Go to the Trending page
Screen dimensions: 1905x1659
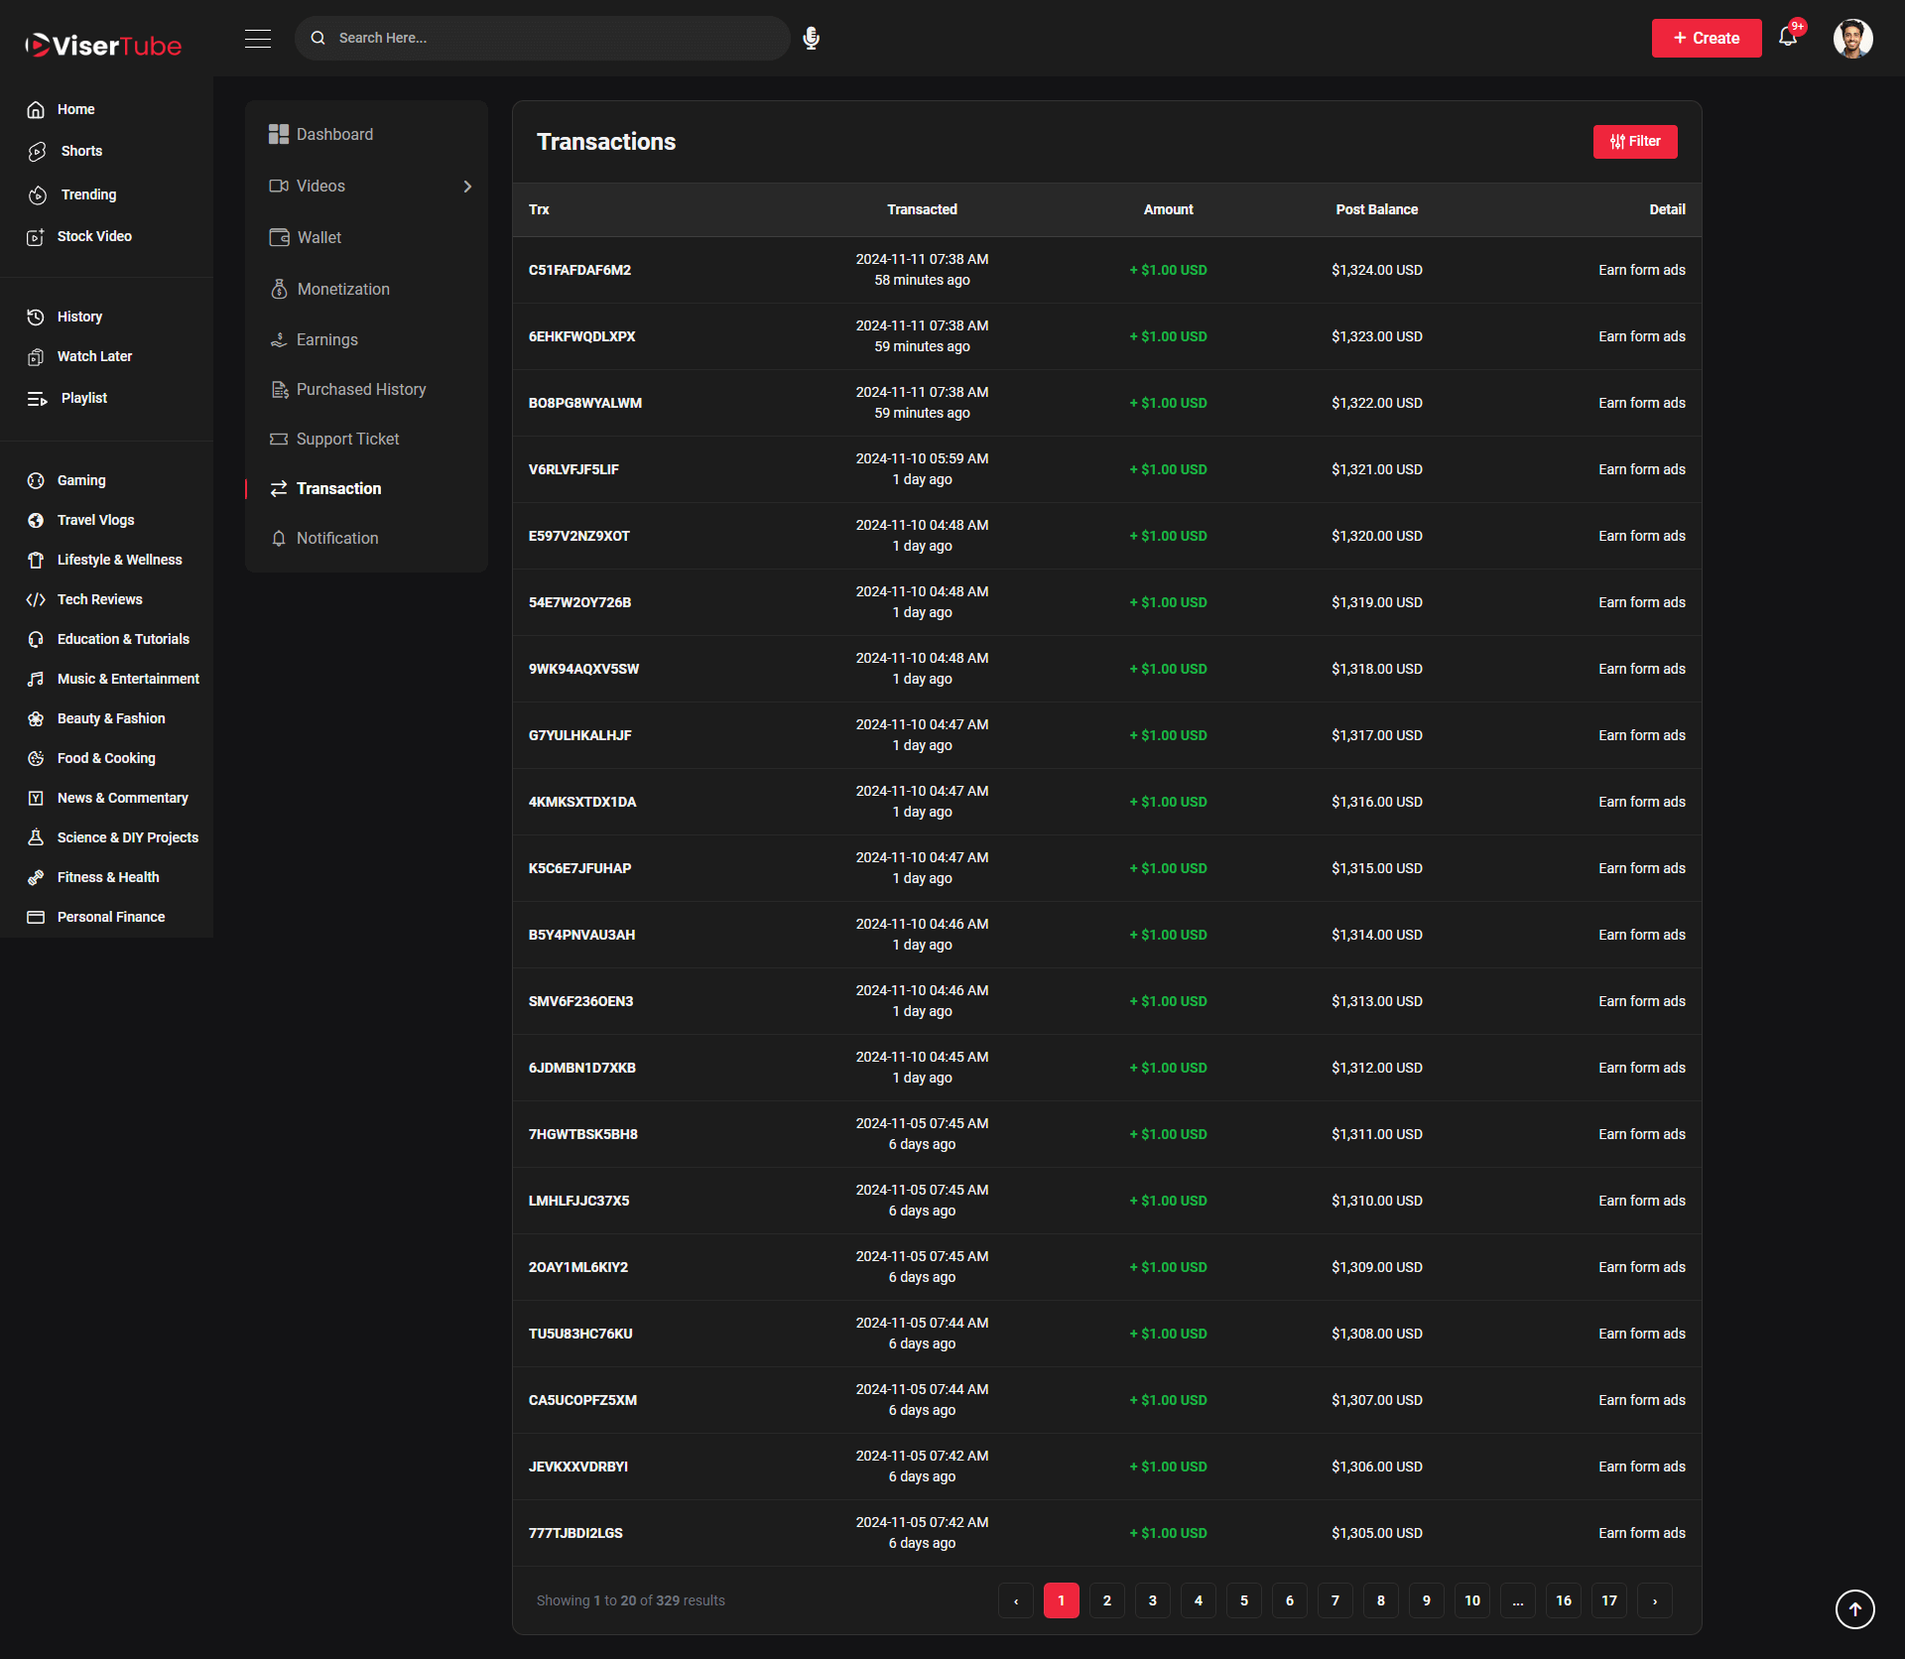click(x=88, y=194)
